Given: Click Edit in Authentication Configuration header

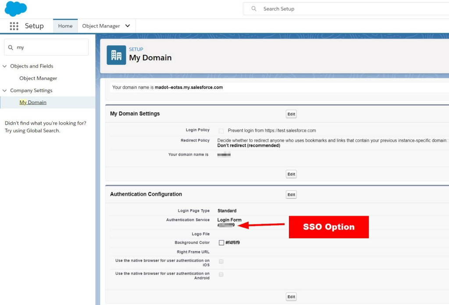Looking at the screenshot, I should (291, 194).
